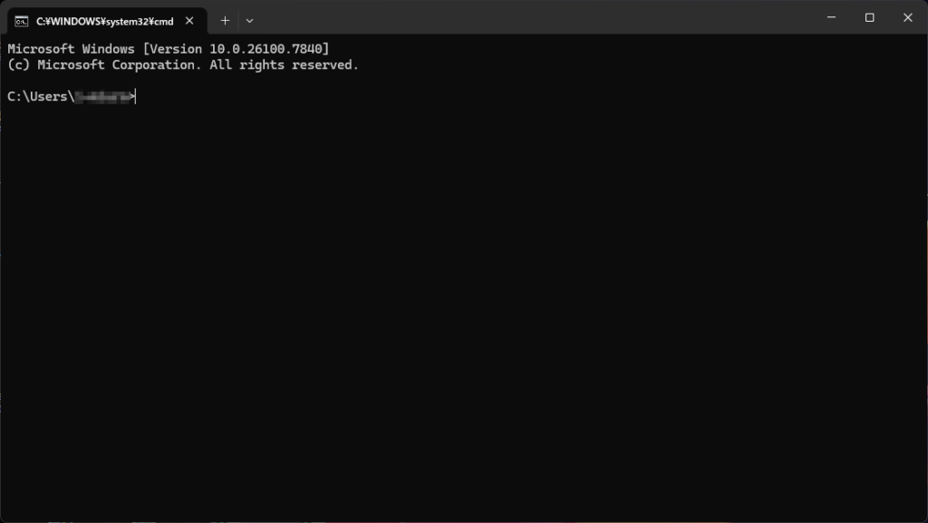Click the "Microsoft Windows" text in the first line

click(71, 49)
